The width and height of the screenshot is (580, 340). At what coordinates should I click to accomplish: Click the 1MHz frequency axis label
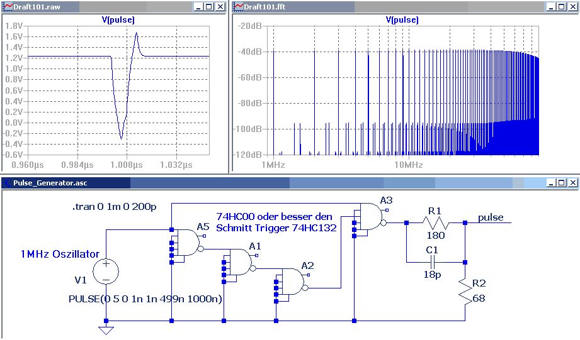273,165
